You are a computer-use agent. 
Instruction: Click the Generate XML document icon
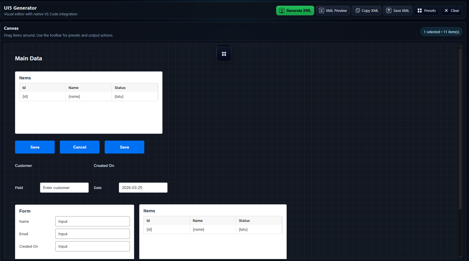tap(282, 10)
